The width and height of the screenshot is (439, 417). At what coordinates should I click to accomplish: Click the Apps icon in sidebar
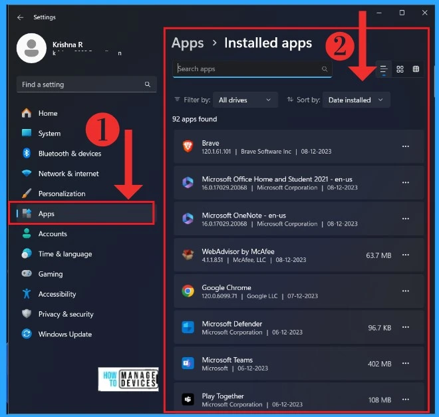click(27, 213)
